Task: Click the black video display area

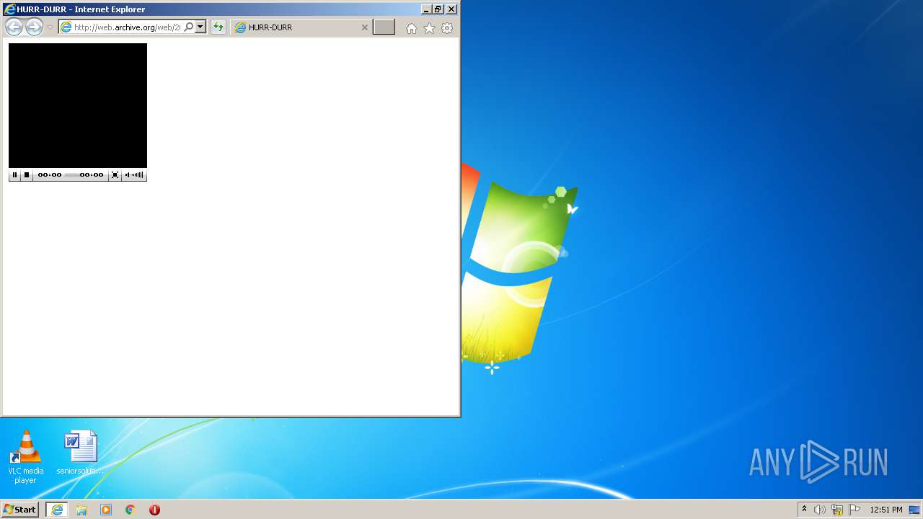Action: click(x=78, y=105)
